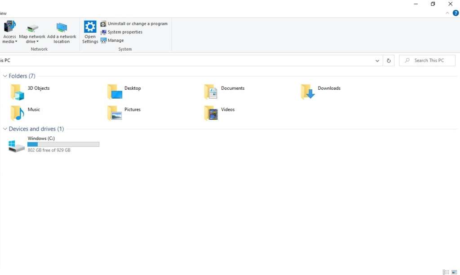Image resolution: width=460 pixels, height=275 pixels.
Task: Select the Desktop folder icon
Action: 115,92
